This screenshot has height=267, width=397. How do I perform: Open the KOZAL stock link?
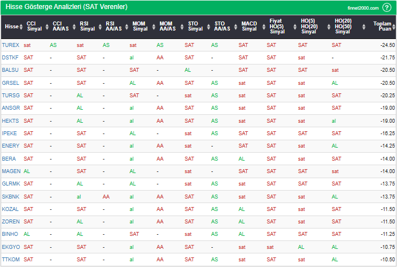point(10,209)
